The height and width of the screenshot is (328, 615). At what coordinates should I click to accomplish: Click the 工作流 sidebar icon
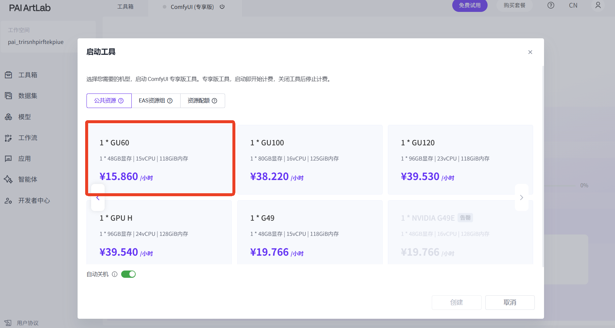click(x=9, y=138)
